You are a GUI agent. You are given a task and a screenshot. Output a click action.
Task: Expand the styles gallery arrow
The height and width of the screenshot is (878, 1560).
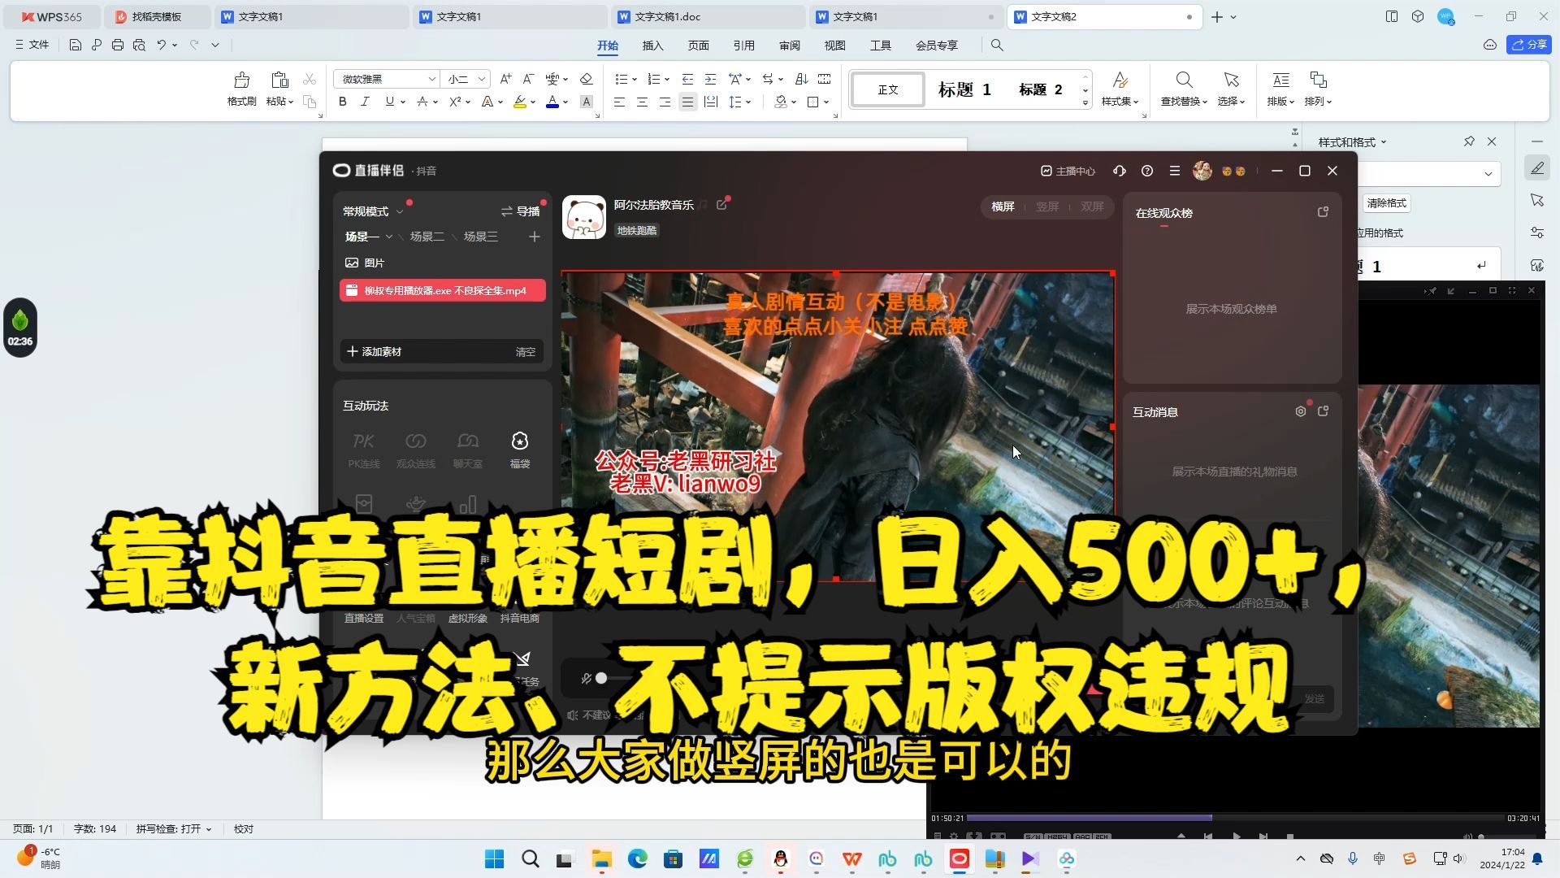1085,103
